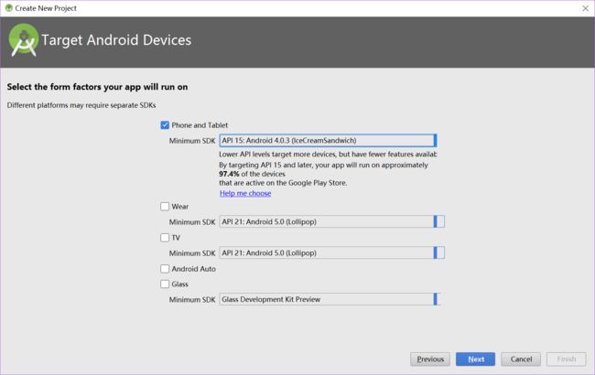Click the Minimum SDK label under TV

pyautogui.click(x=192, y=253)
